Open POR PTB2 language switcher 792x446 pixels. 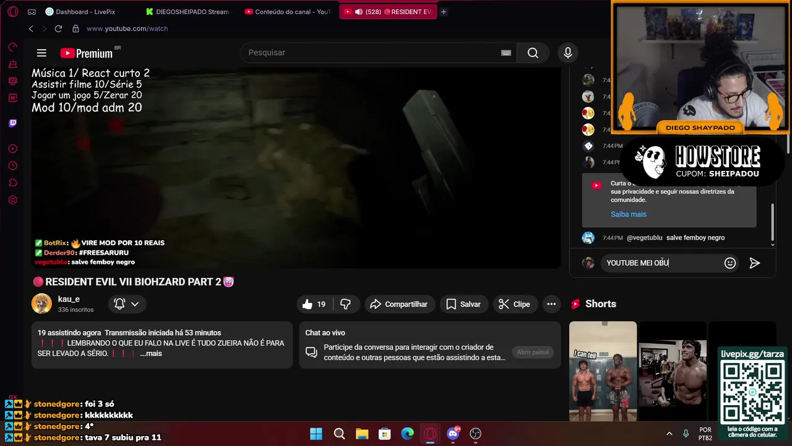(x=705, y=434)
